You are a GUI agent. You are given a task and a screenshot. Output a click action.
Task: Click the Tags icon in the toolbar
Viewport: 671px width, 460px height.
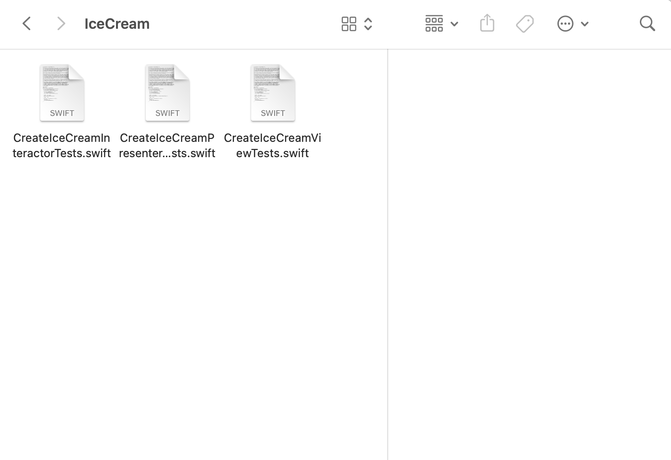[524, 23]
